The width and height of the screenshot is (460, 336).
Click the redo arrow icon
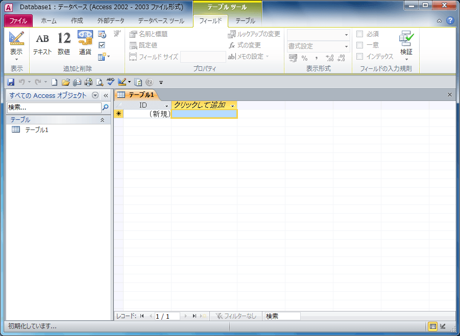(38, 82)
